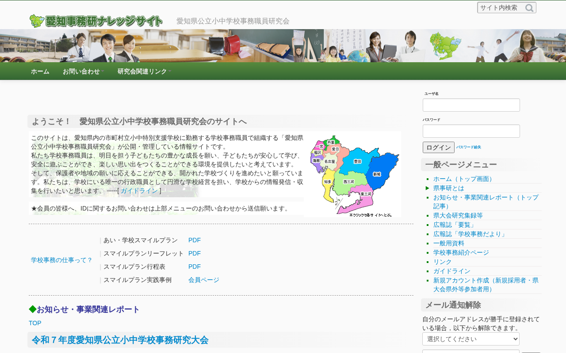Select the Chita region on the map

click(328, 181)
